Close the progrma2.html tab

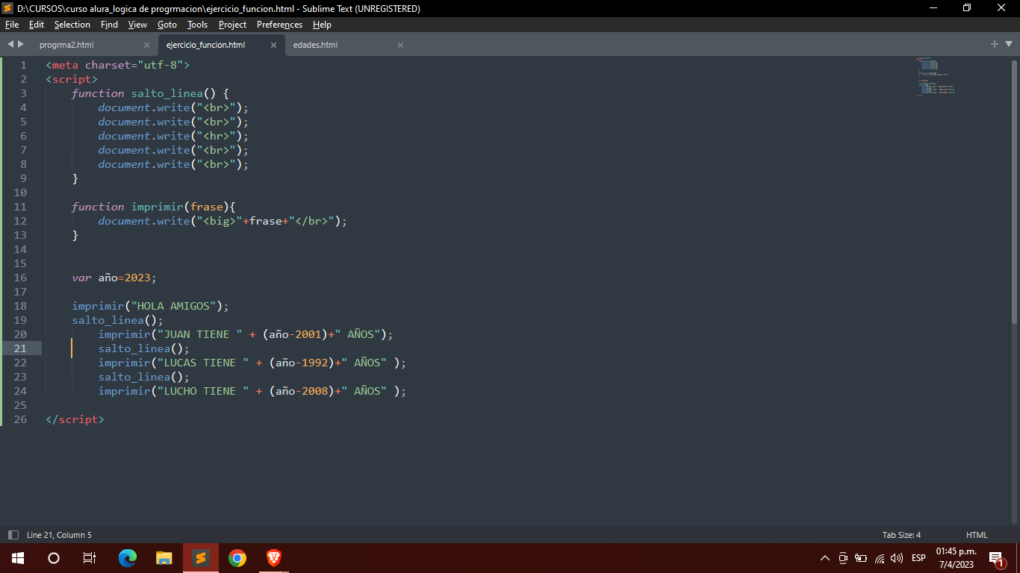pos(146,45)
